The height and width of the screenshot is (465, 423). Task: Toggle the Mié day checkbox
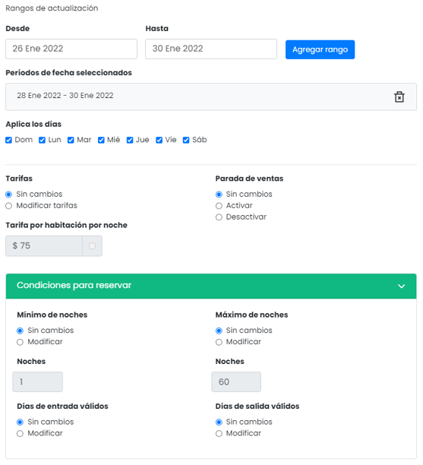click(x=101, y=140)
